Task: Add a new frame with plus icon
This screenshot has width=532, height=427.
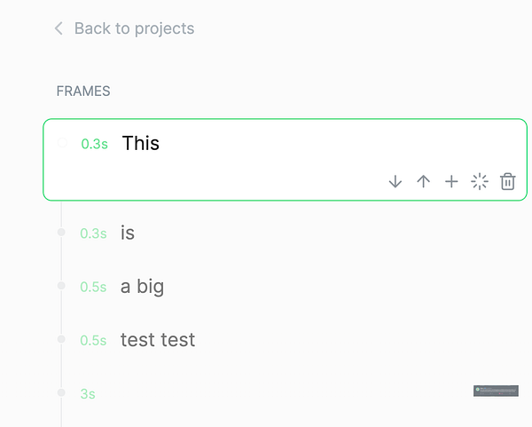Action: pyautogui.click(x=451, y=182)
